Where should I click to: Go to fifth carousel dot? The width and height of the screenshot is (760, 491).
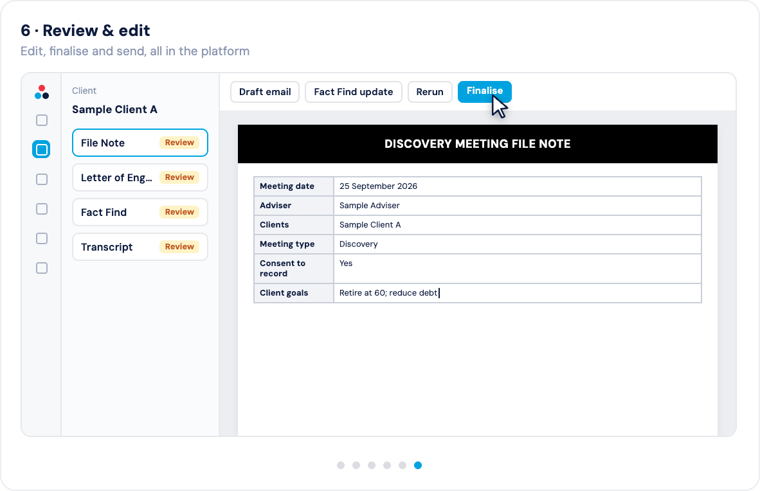(403, 465)
